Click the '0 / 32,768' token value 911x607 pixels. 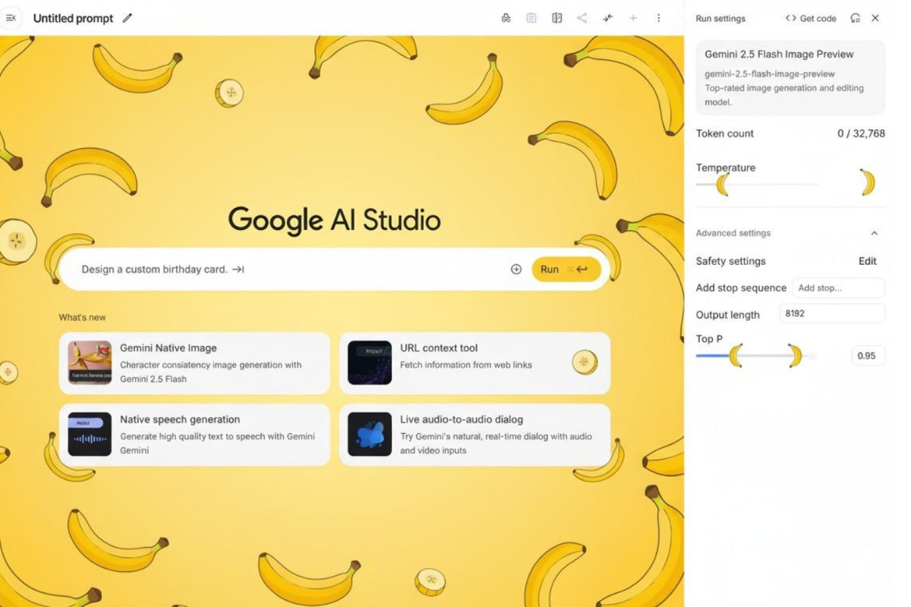pos(861,134)
